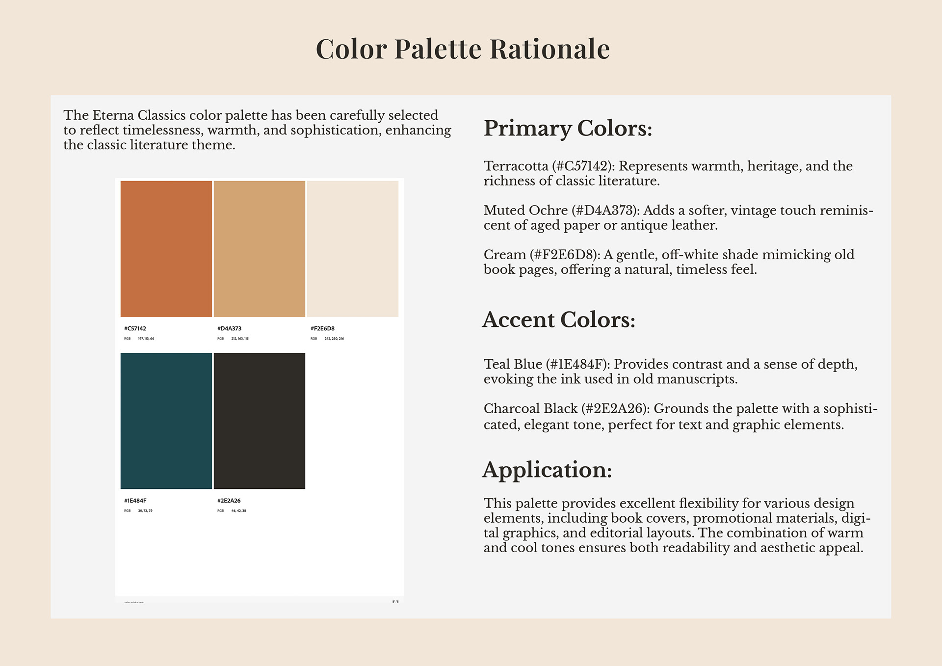Click the #1E484F hex label

[x=135, y=501]
